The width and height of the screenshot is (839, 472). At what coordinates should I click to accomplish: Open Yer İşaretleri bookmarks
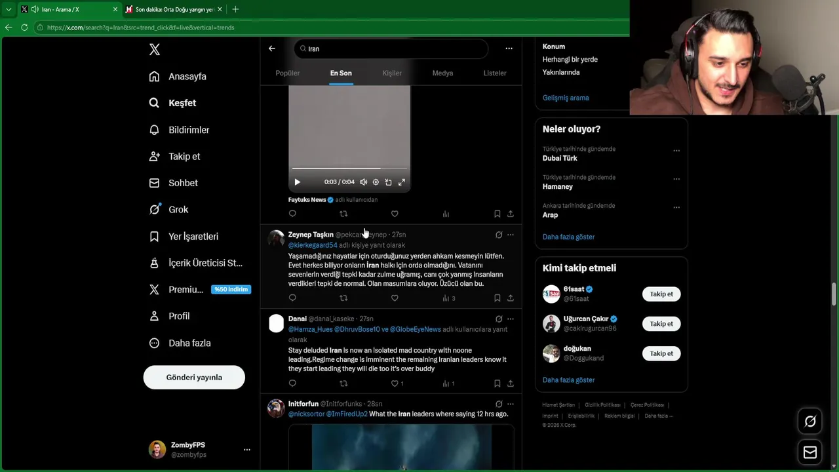(184, 236)
